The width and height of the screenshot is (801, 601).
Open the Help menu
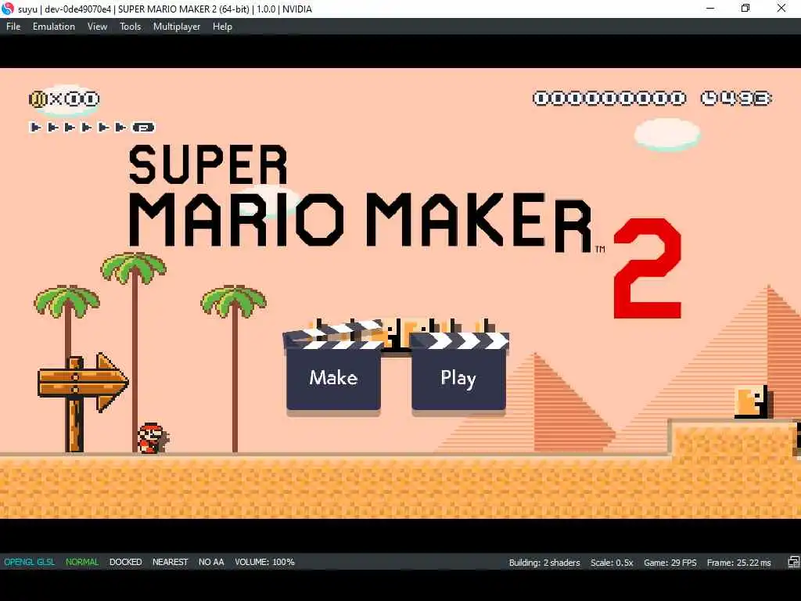(x=222, y=27)
